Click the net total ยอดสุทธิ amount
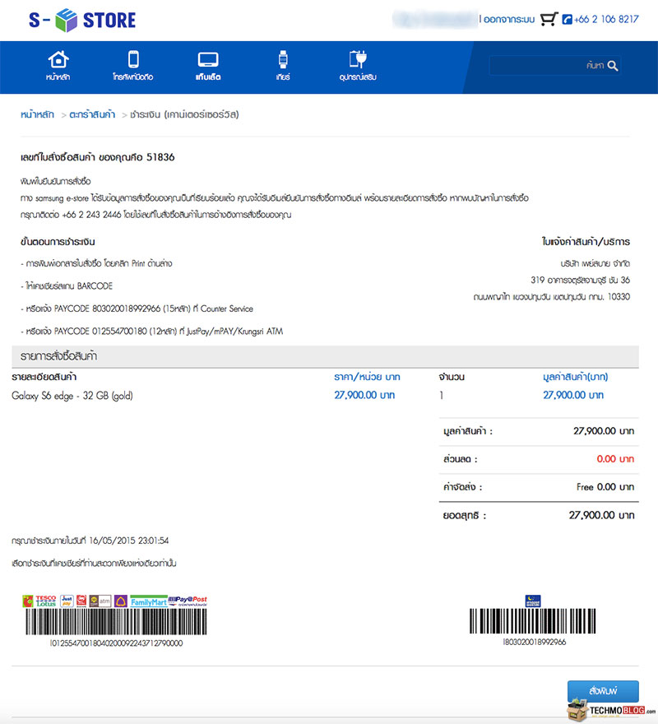The height and width of the screenshot is (724, 658). pyautogui.click(x=601, y=515)
